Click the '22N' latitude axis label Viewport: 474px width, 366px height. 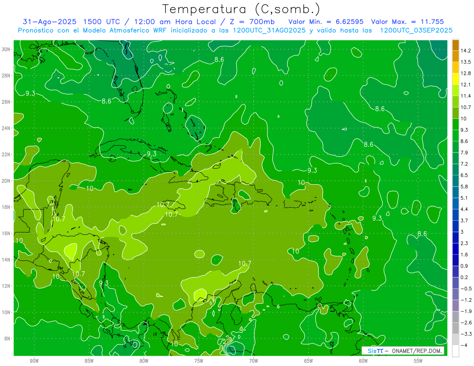coord(6,154)
